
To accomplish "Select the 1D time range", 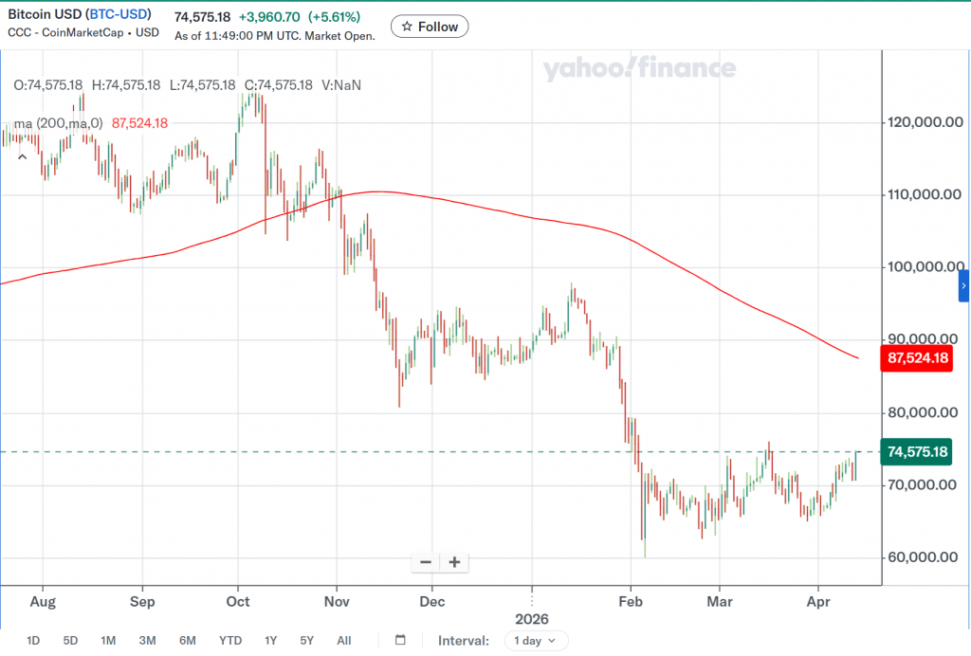I will pos(33,641).
